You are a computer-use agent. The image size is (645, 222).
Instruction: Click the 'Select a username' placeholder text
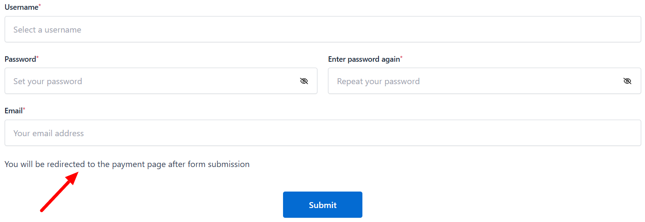pyautogui.click(x=47, y=30)
